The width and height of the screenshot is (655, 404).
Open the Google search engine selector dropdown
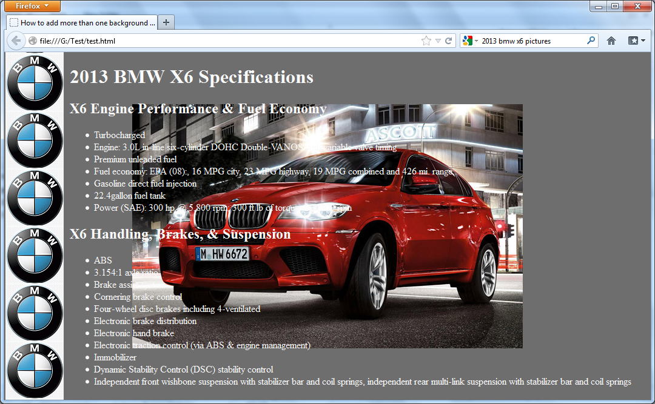[470, 41]
